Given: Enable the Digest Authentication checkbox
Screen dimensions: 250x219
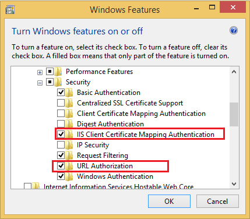Looking at the screenshot, I should click(61, 124).
